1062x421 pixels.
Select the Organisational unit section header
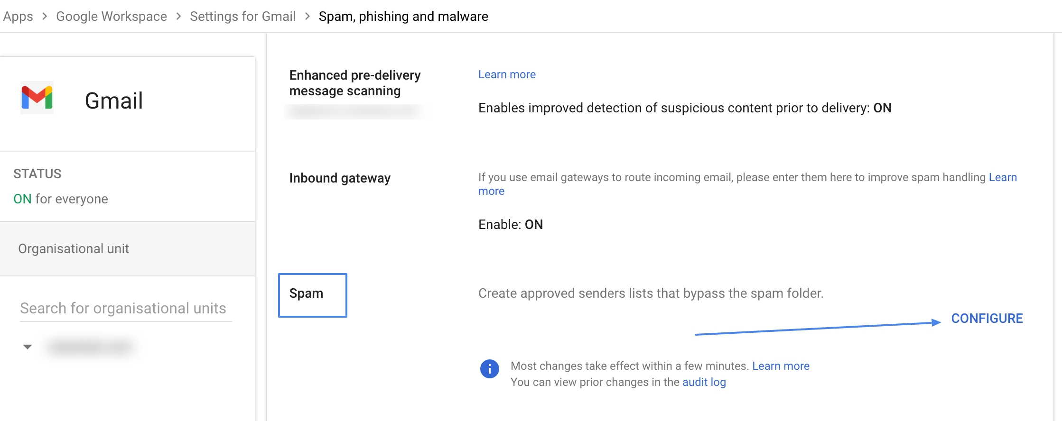tap(73, 248)
